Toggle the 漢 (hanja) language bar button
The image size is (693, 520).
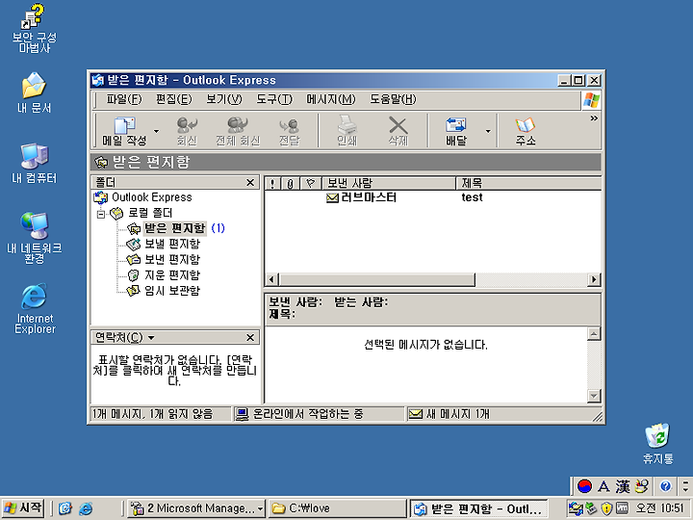pos(623,486)
